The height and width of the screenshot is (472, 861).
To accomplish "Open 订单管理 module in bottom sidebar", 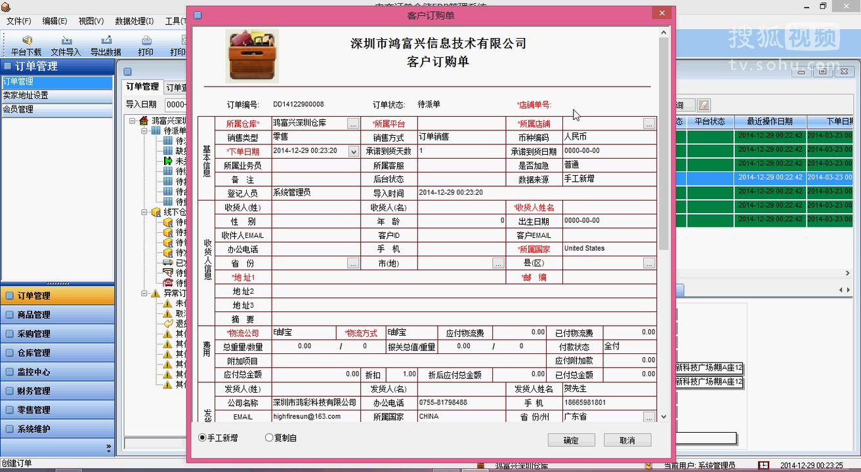I will [x=57, y=296].
